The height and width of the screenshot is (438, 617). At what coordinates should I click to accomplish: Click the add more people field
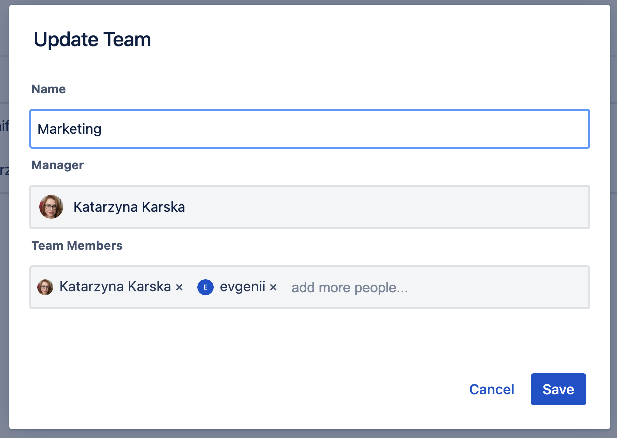coord(349,287)
